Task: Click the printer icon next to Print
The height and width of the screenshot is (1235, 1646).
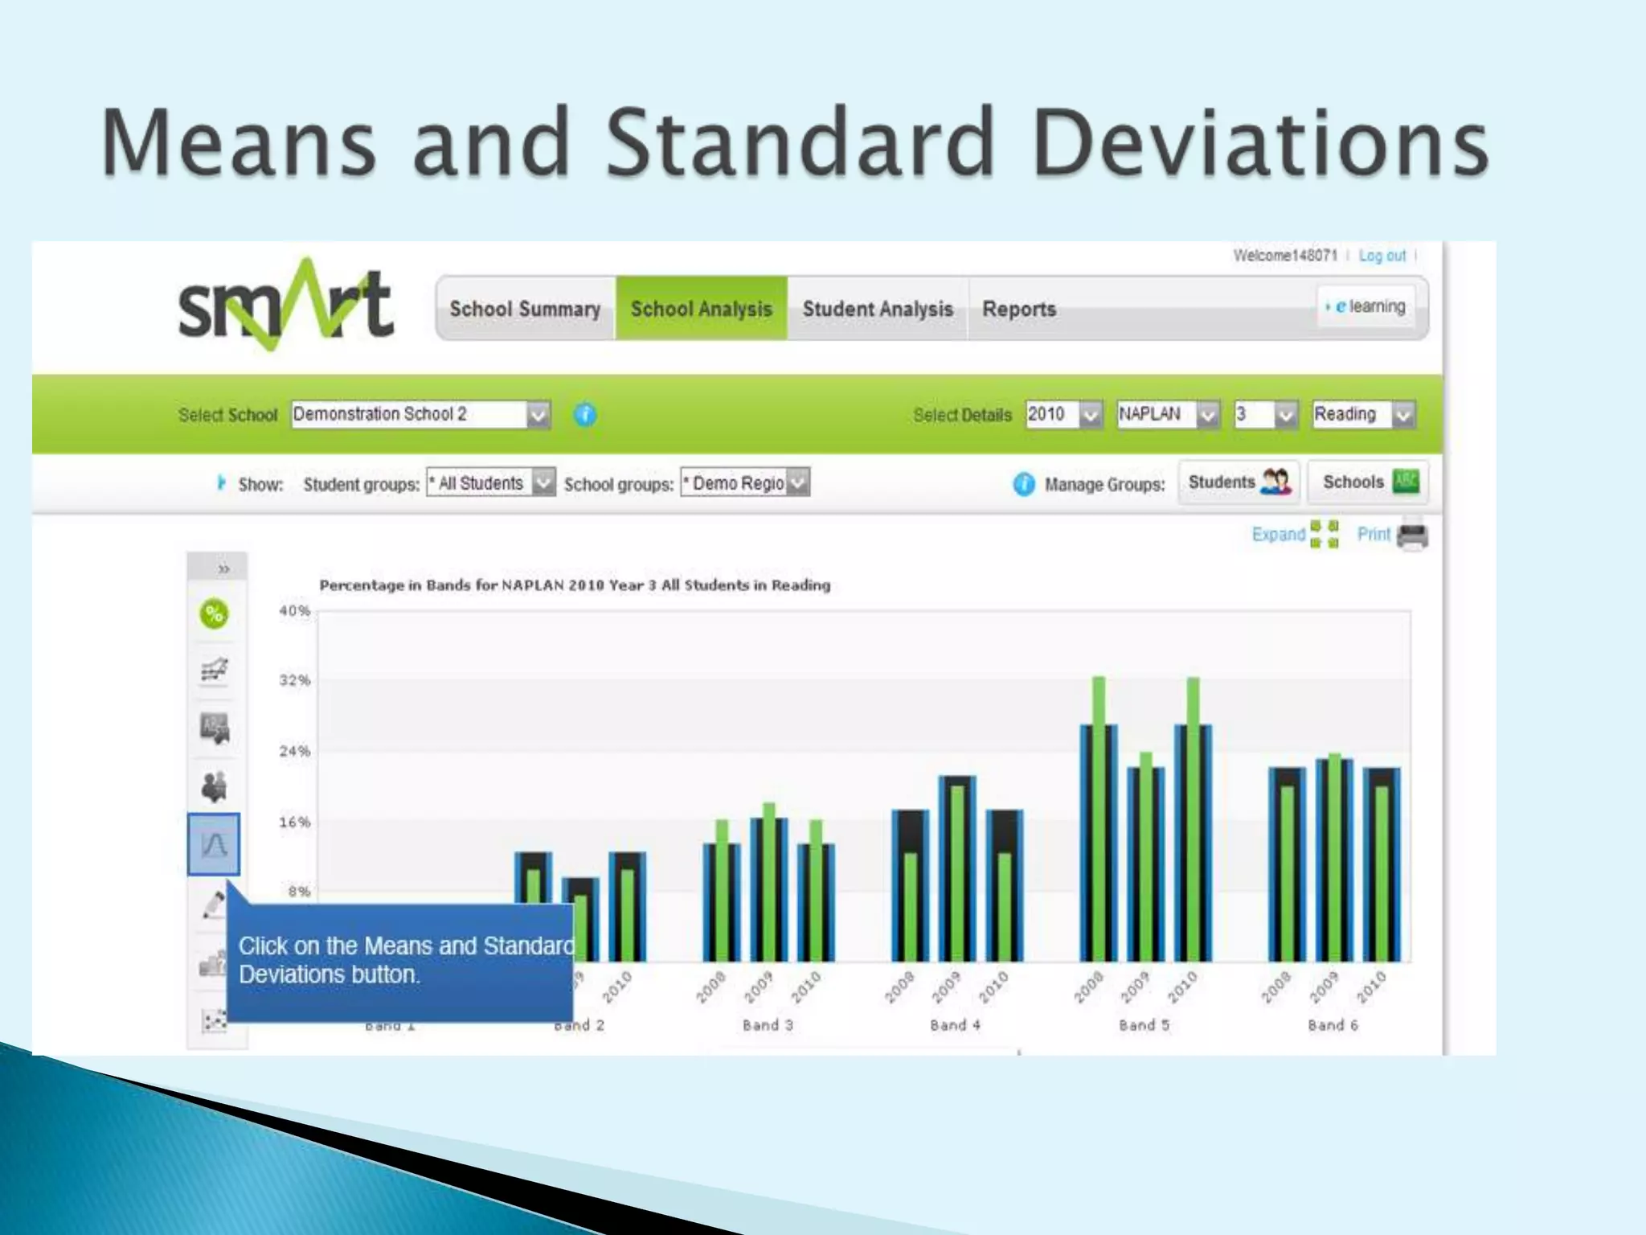Action: [1412, 535]
